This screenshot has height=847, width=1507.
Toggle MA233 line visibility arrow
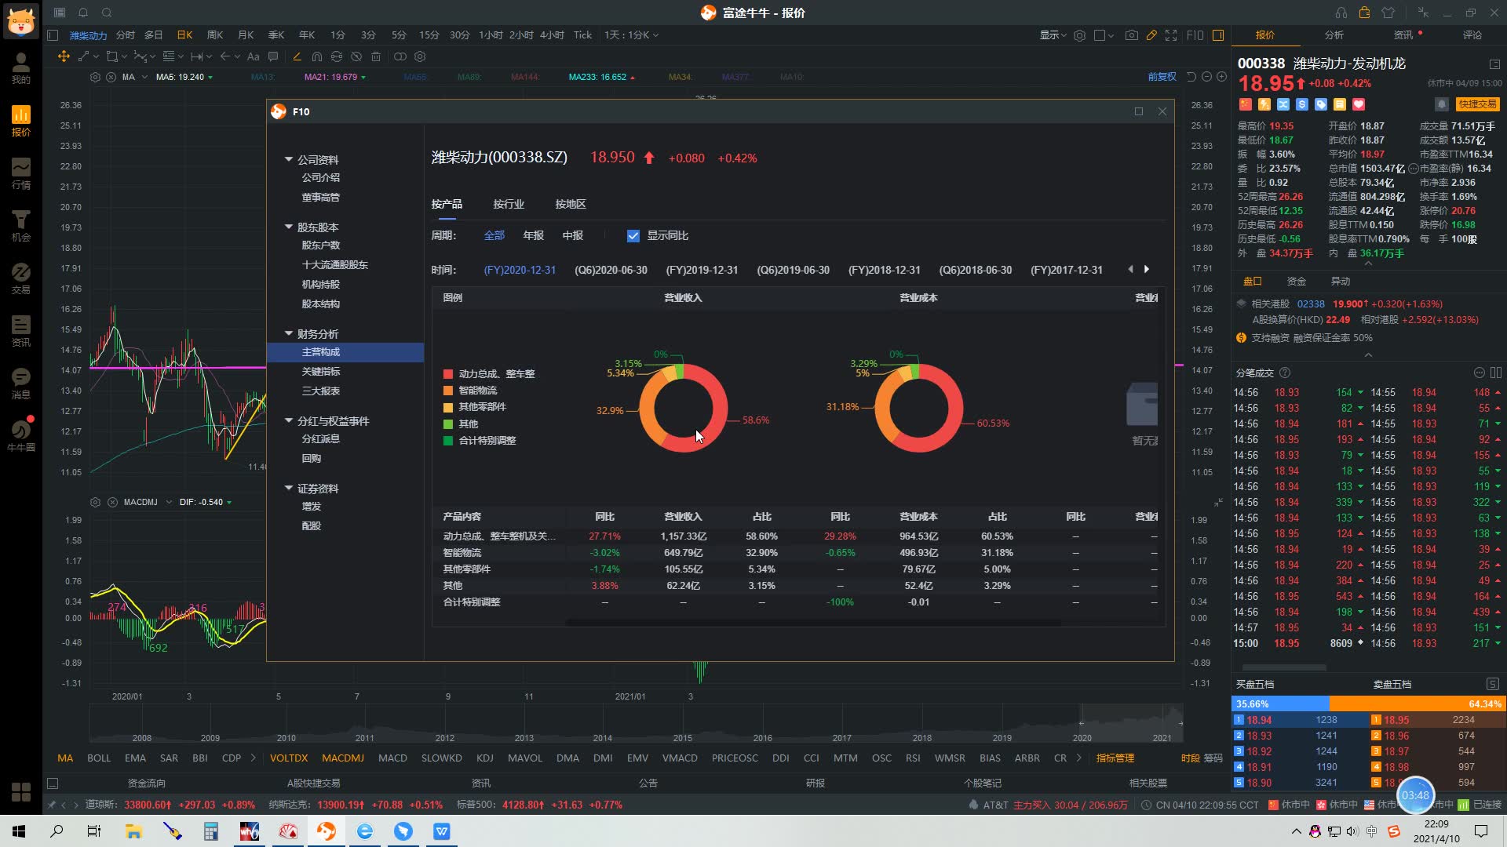[633, 77]
